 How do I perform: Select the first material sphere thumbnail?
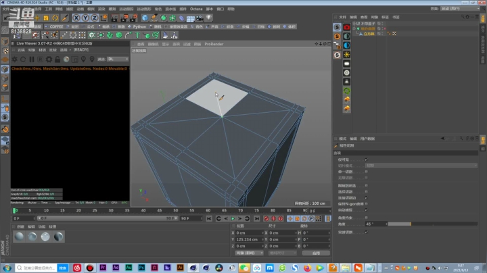tap(19, 237)
